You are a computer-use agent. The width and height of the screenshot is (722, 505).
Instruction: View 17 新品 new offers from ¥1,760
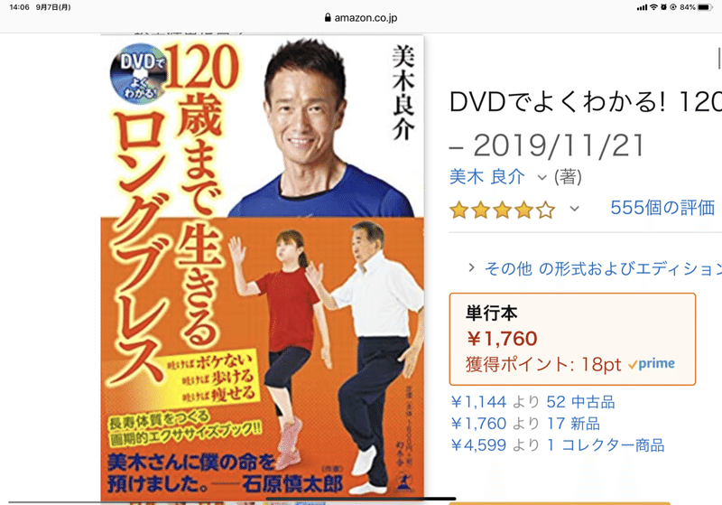(525, 424)
